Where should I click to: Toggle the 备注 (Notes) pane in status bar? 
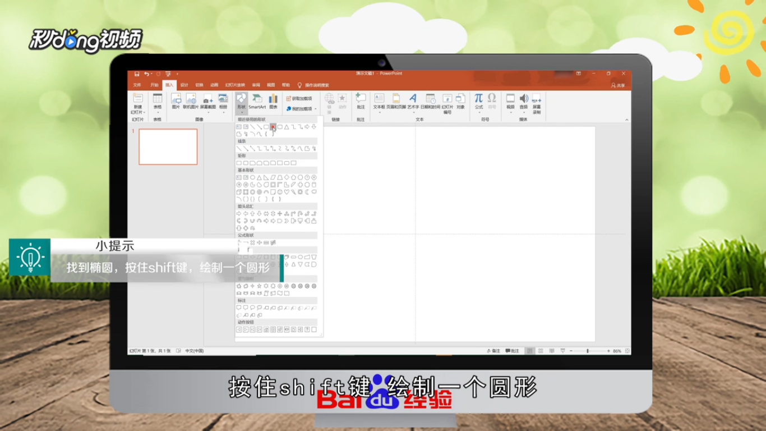(x=493, y=351)
